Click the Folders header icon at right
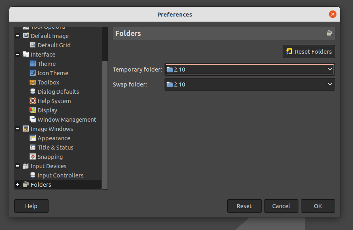Viewport: 353px width, 230px height. [330, 33]
